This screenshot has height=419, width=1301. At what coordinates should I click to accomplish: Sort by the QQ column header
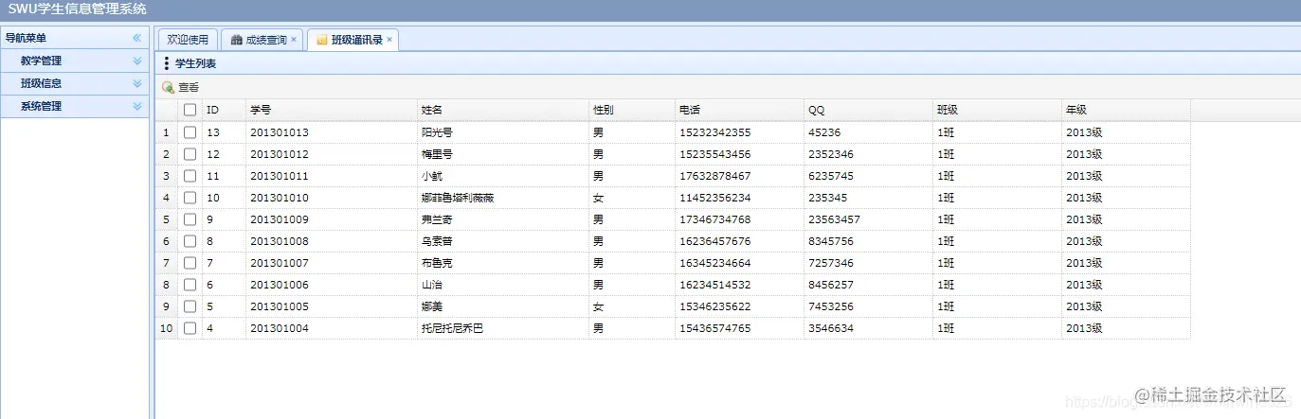point(869,110)
